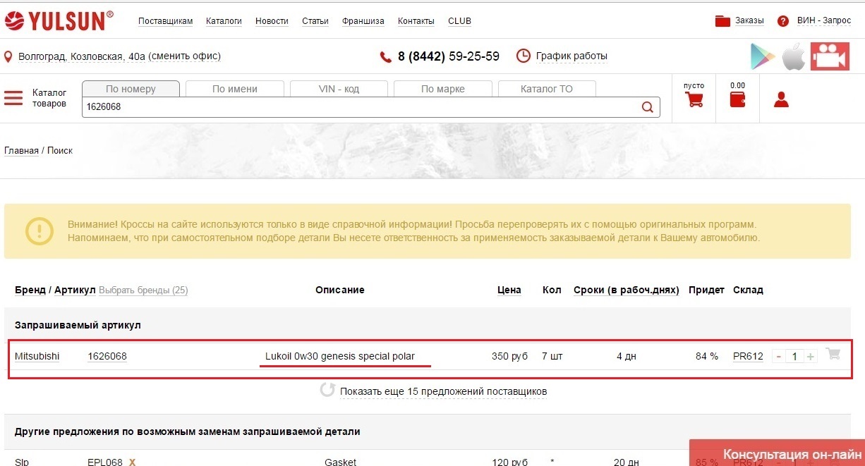Go to Главная breadcrumb
865x466 pixels.
click(x=21, y=151)
